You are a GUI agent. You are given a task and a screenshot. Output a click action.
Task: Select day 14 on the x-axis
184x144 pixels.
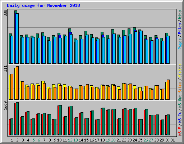click(81, 140)
